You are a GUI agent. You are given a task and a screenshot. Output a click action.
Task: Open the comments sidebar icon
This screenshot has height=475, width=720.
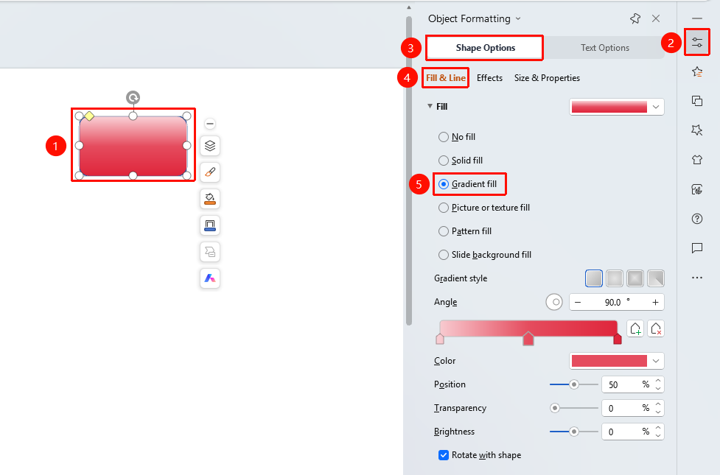[x=697, y=248]
